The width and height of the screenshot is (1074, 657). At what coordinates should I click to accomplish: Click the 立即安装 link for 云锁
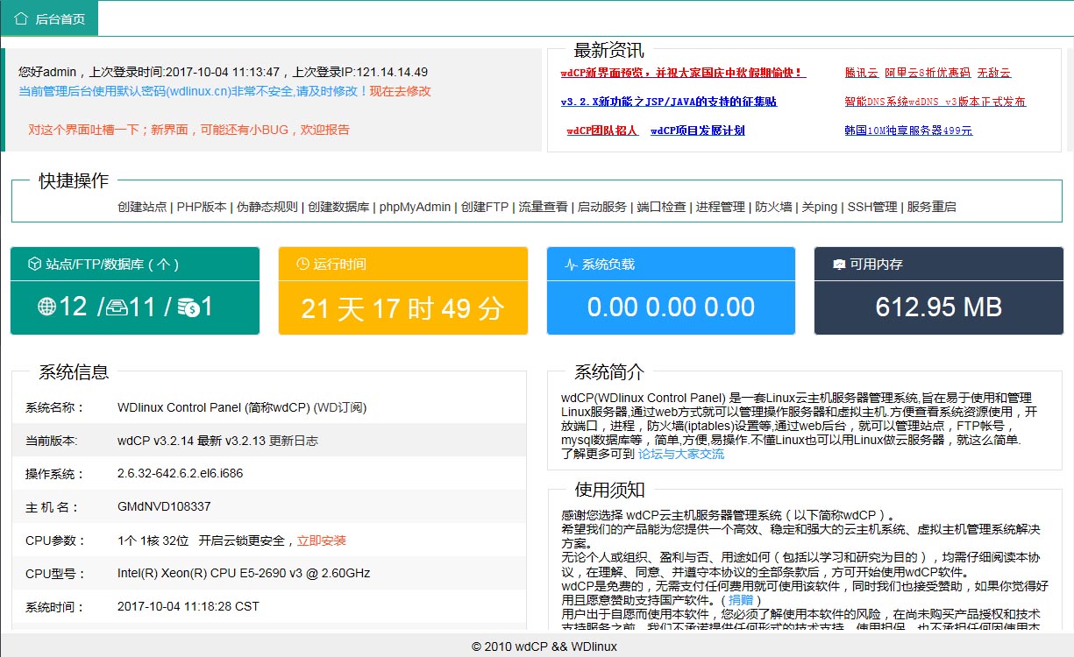pyautogui.click(x=322, y=540)
